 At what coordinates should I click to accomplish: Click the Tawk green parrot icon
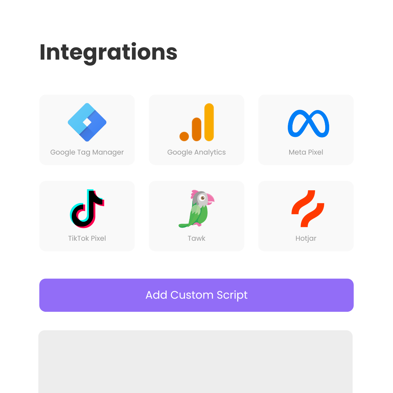tap(196, 209)
